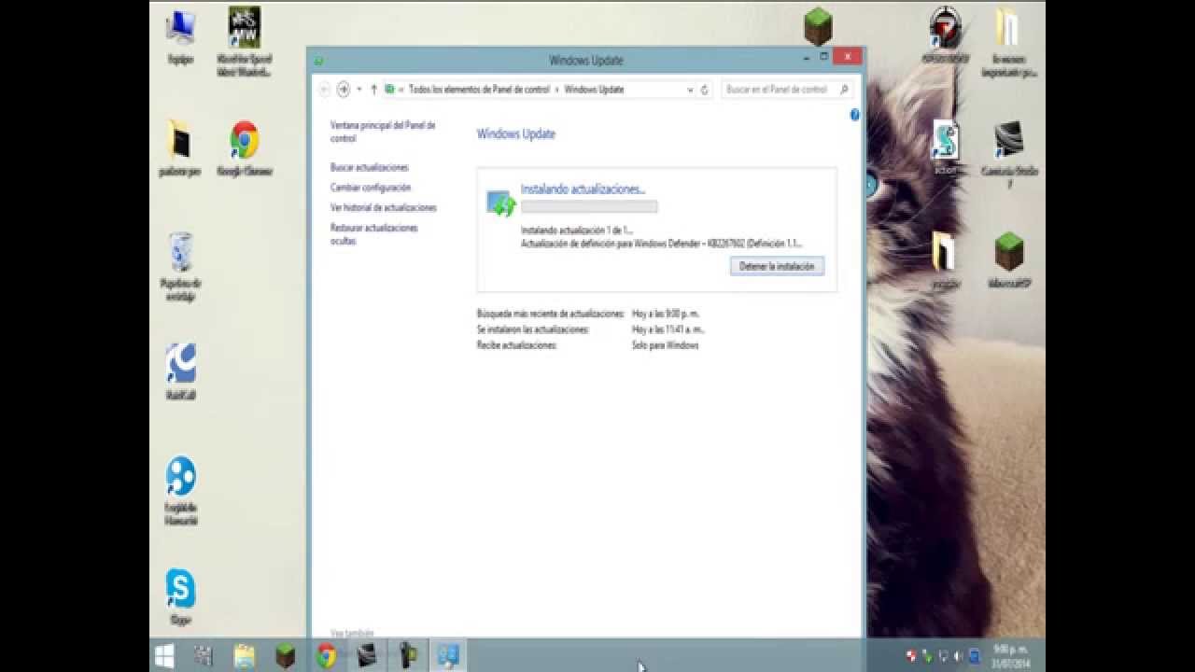Screen dimensions: 1195x672
Task: Click the Windows Update shield icon
Action: [500, 203]
